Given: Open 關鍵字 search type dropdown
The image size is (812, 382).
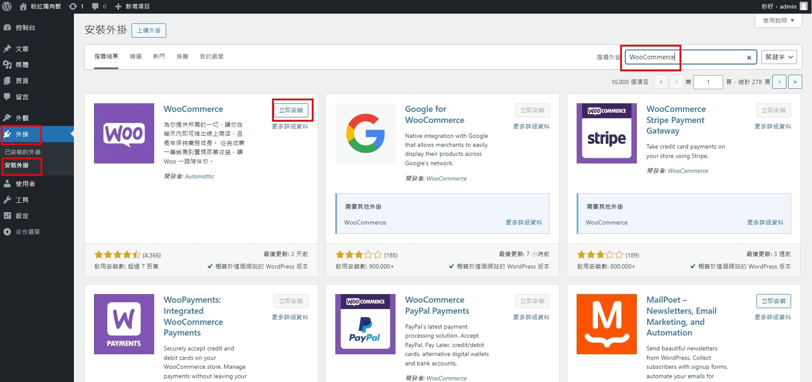Looking at the screenshot, I should pyautogui.click(x=779, y=57).
